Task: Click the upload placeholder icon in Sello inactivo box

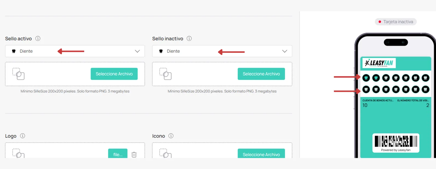Action: (165, 74)
